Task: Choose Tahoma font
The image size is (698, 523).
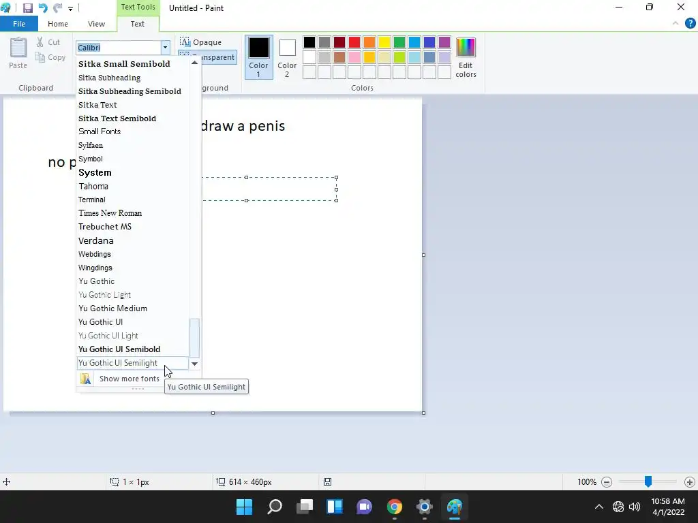Action: (x=133, y=187)
